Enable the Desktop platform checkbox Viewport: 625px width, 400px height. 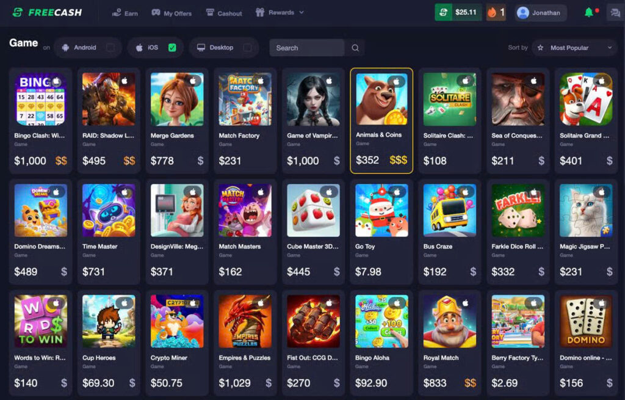pos(247,48)
